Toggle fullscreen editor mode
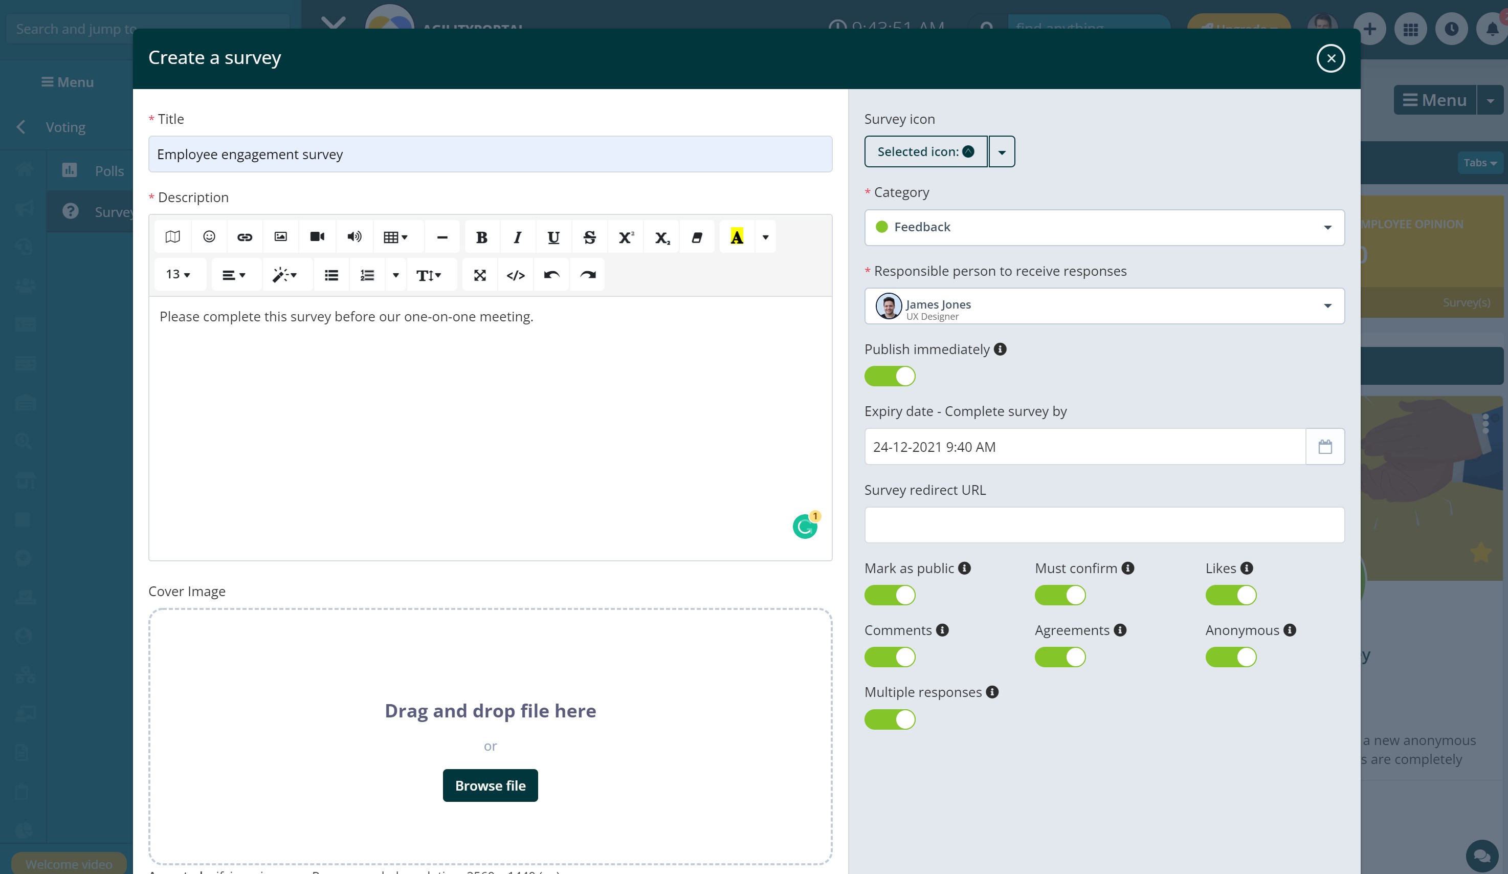Image resolution: width=1508 pixels, height=874 pixels. [479, 275]
